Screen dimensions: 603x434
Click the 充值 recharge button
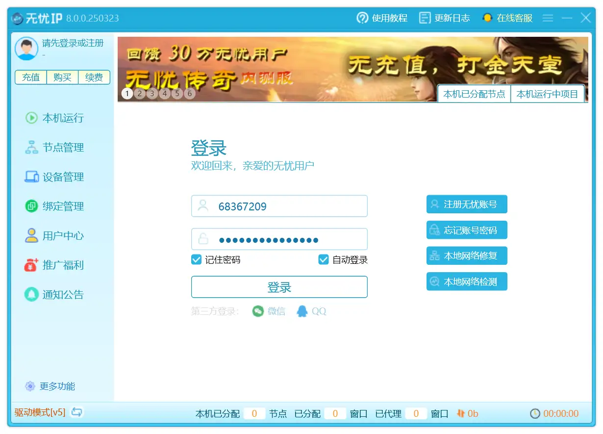tap(31, 77)
